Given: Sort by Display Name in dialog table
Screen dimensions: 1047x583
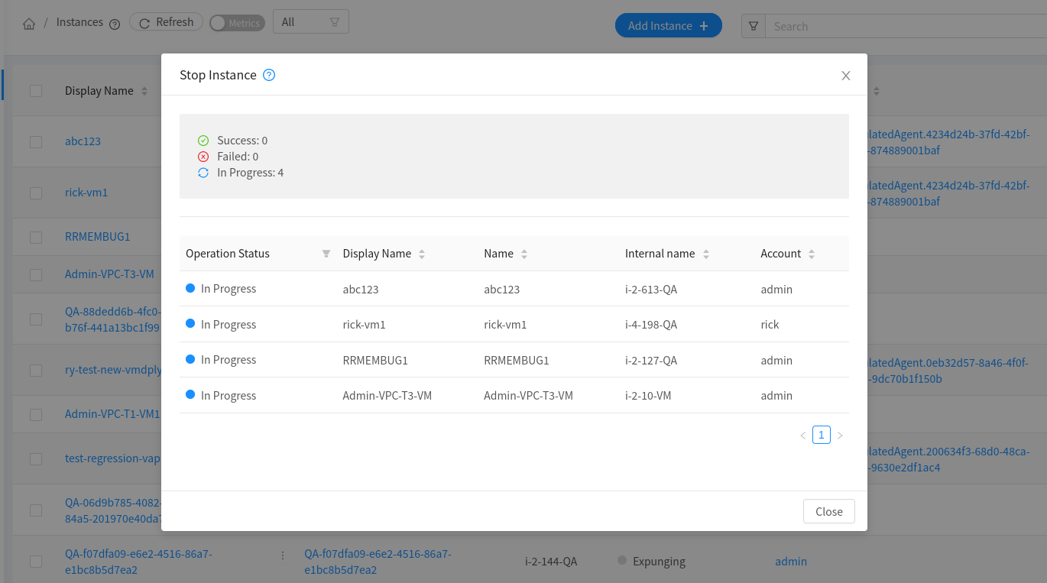Looking at the screenshot, I should [422, 254].
